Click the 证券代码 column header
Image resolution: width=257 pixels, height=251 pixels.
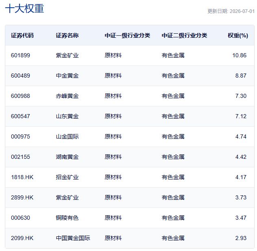tap(22, 35)
